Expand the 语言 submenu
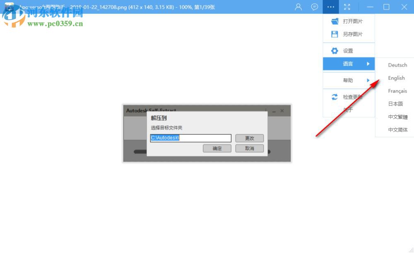 pos(348,64)
